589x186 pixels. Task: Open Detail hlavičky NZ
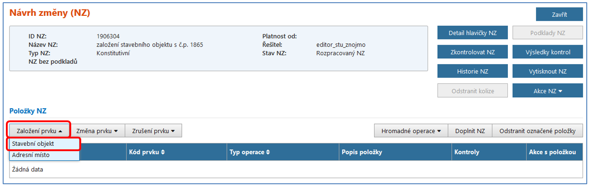472,33
